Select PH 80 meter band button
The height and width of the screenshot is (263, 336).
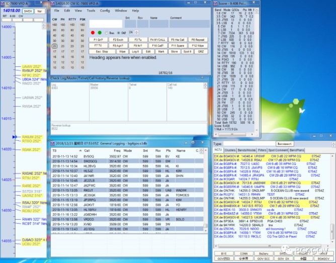pyautogui.click(x=62, y=30)
